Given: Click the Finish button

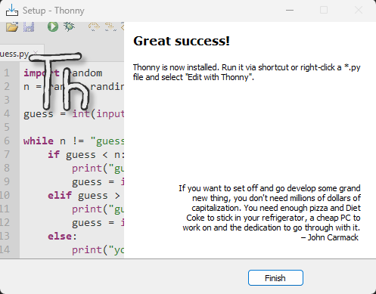Looking at the screenshot, I should [275, 278].
